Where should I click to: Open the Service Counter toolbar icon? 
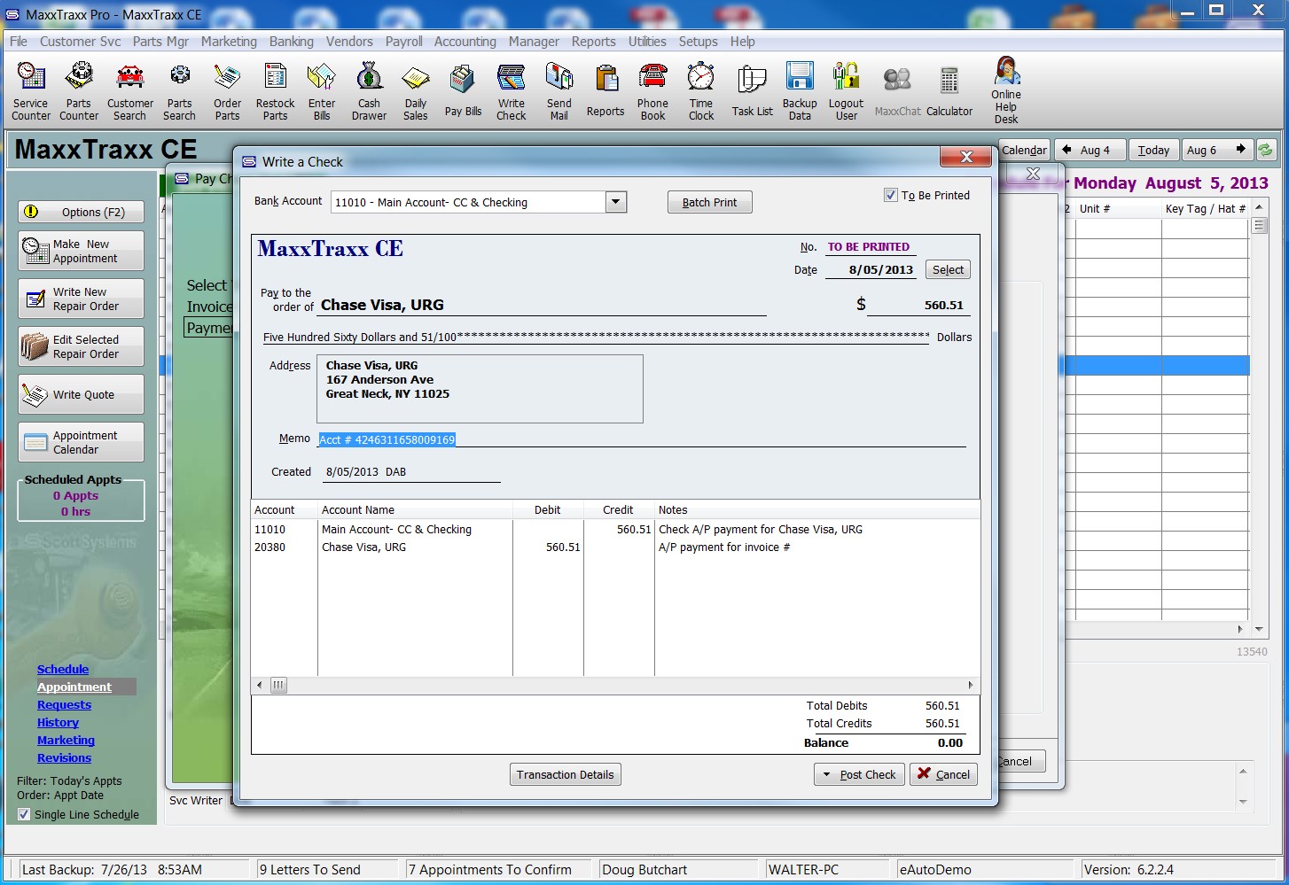click(31, 91)
